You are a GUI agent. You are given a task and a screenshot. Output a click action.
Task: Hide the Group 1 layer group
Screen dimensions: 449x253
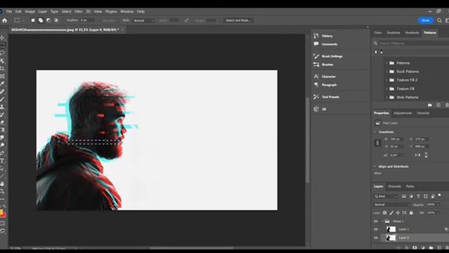(376, 221)
